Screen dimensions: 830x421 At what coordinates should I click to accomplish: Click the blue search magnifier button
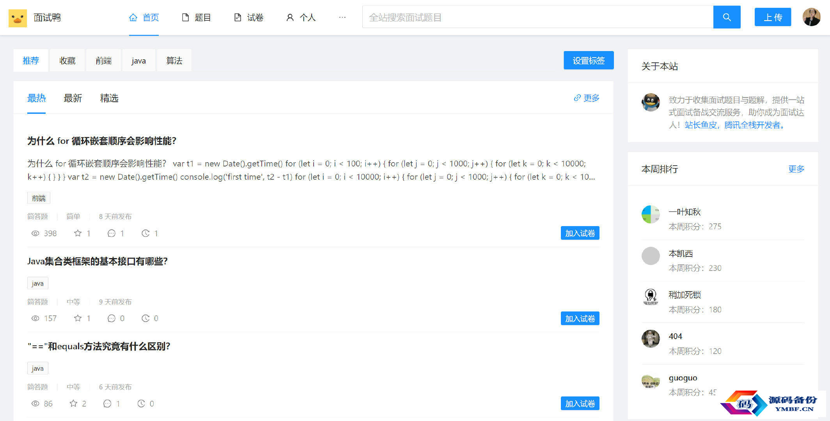click(x=727, y=17)
